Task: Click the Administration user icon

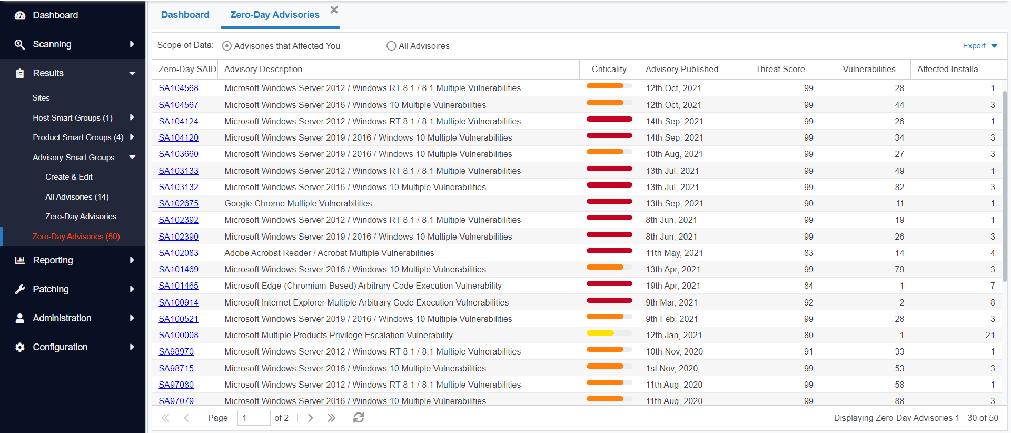Action: pos(20,318)
